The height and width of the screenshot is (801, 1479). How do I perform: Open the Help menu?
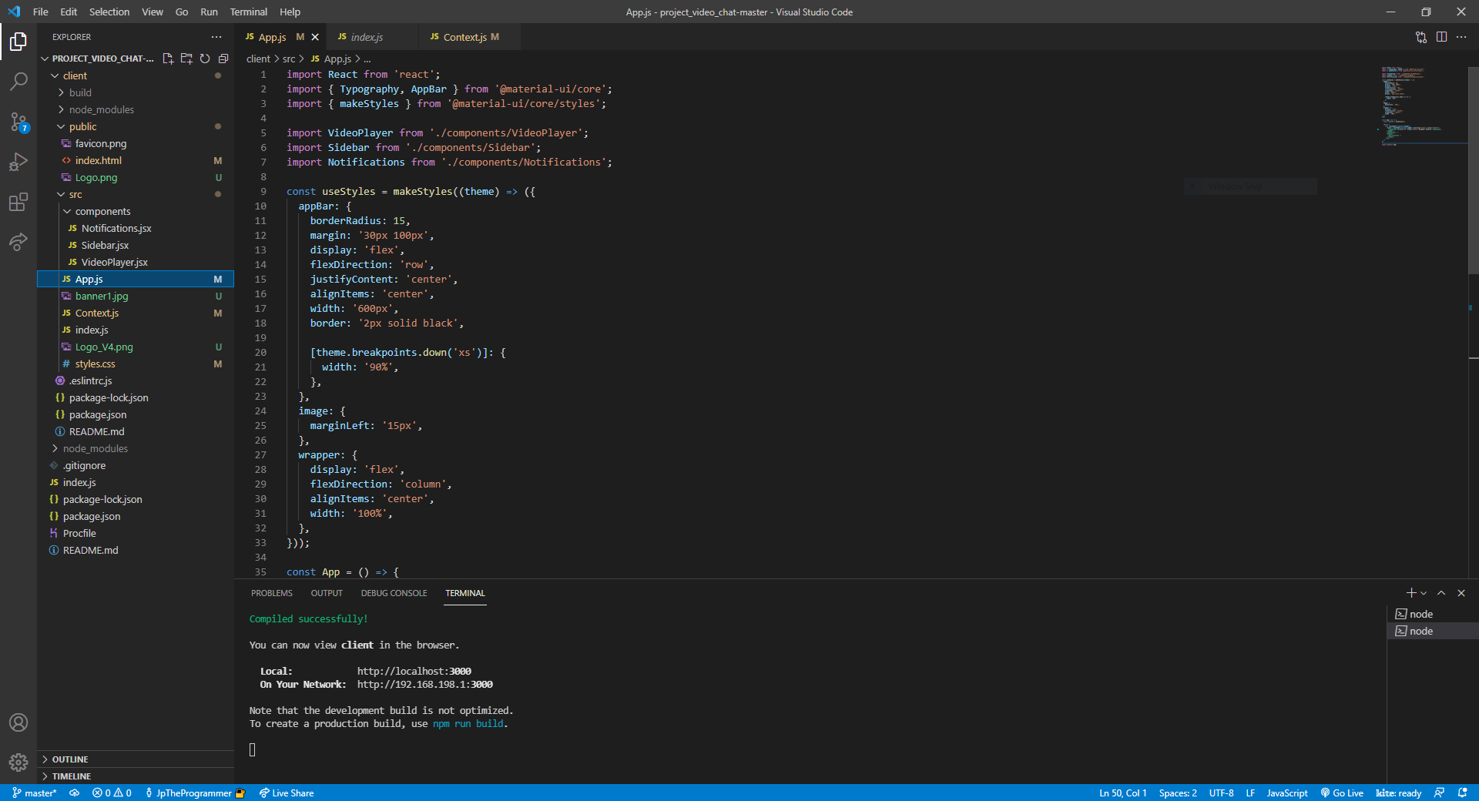click(290, 12)
